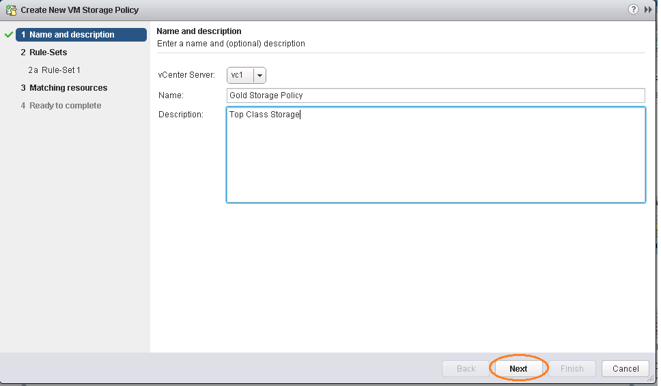
Task: Click the Description label
Action: 181,115
